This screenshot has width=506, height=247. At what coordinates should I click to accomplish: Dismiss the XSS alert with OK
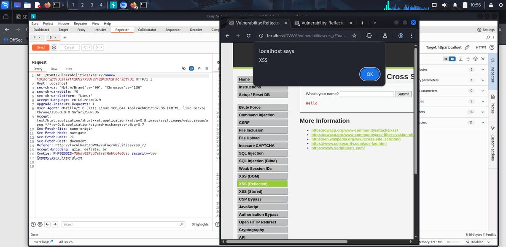(x=370, y=74)
